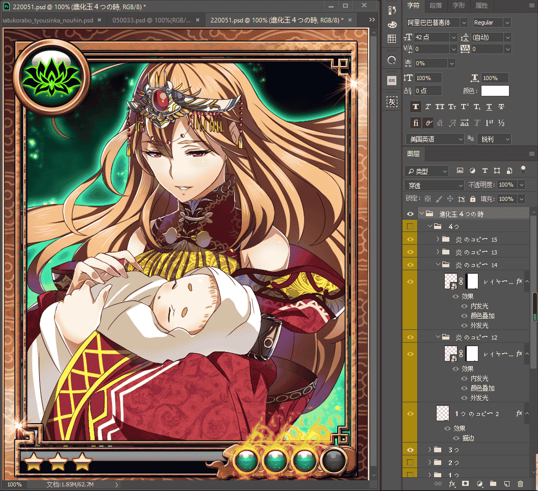
Task: Apply all caps text style
Action: coord(440,107)
